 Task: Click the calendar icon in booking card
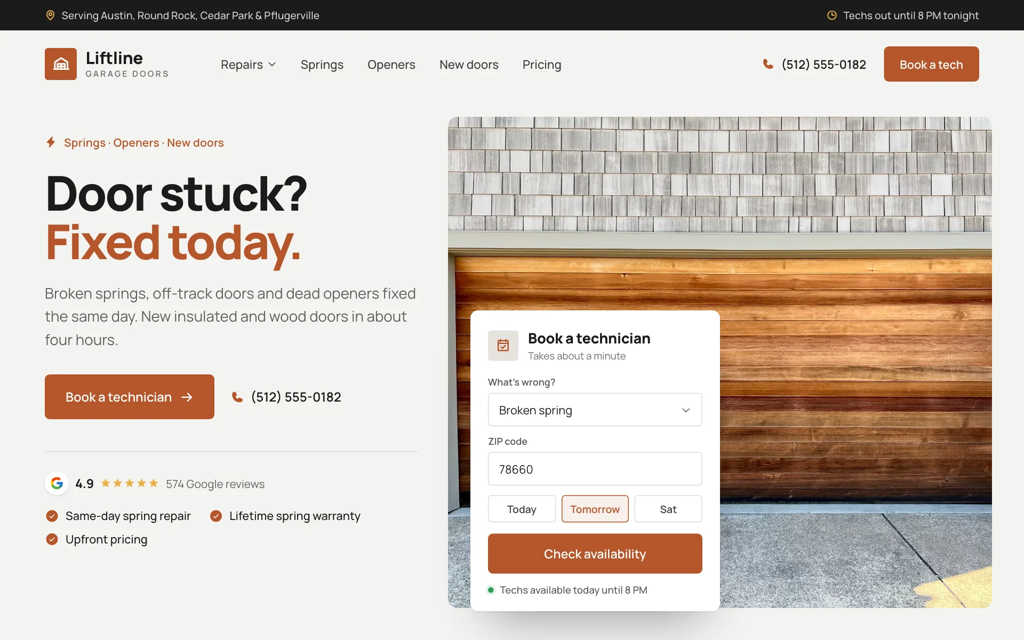coord(503,346)
